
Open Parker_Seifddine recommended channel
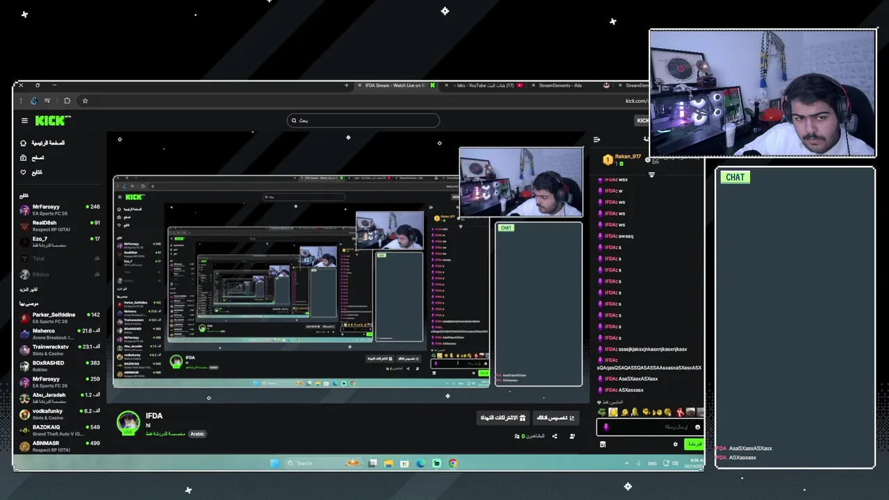[x=60, y=318]
